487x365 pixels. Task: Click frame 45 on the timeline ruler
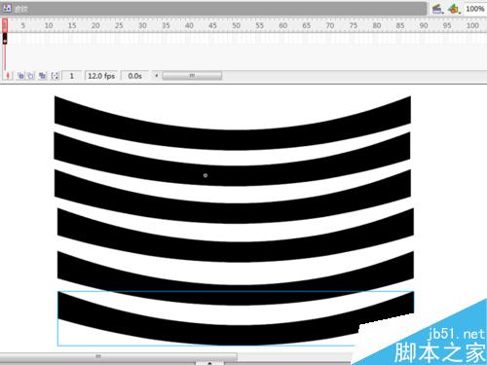tap(212, 25)
